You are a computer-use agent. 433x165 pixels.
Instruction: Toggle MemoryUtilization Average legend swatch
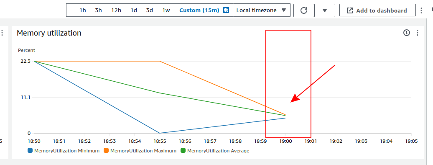click(183, 151)
